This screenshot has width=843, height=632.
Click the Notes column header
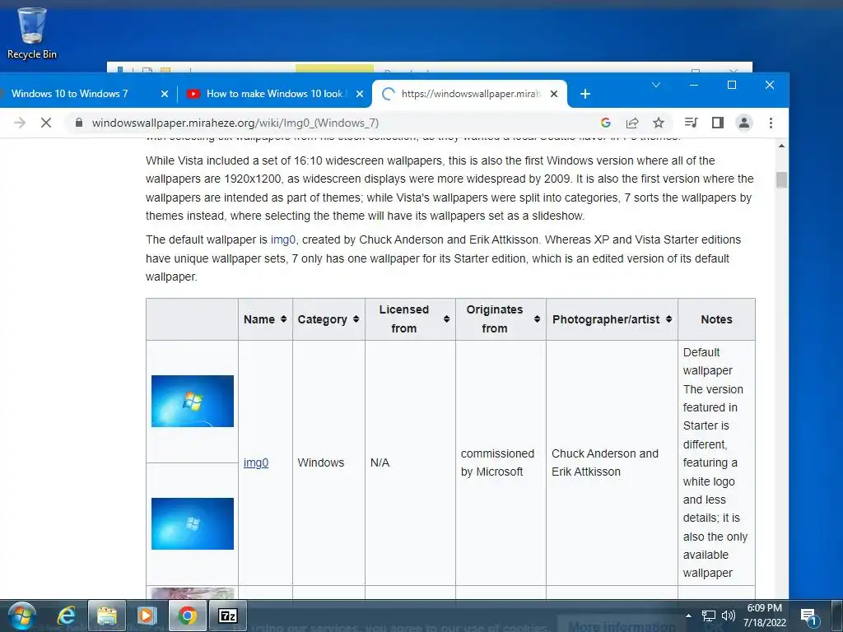pyautogui.click(x=716, y=319)
